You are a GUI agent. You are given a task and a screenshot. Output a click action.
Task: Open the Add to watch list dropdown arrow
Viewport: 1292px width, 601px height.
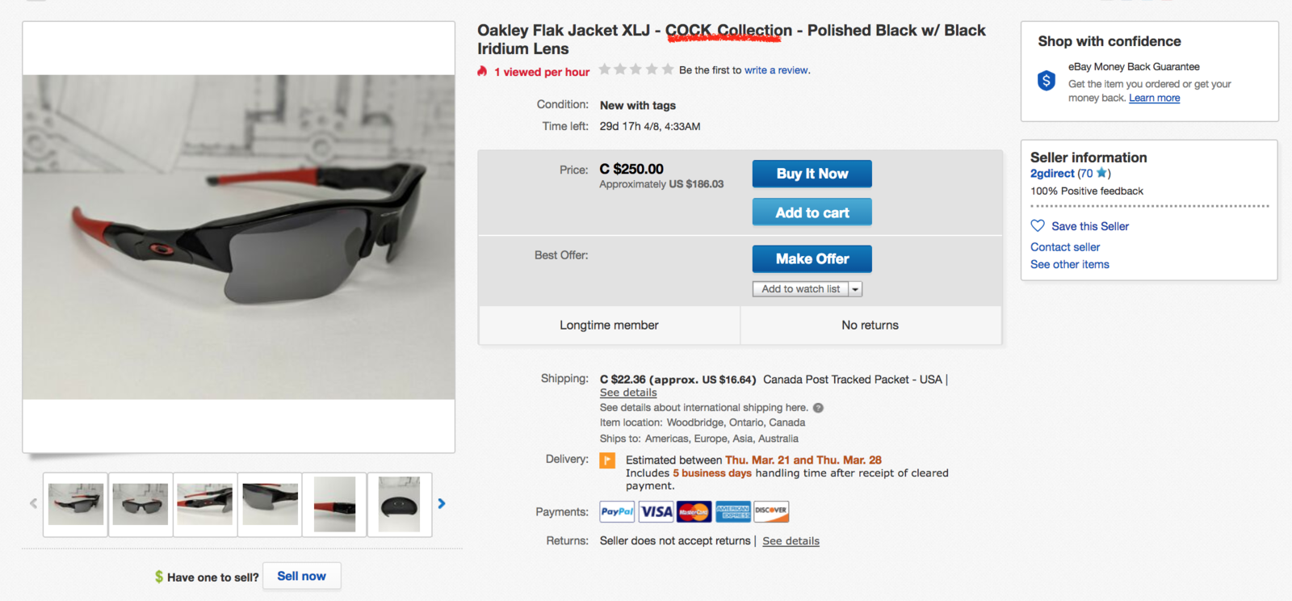coord(855,289)
